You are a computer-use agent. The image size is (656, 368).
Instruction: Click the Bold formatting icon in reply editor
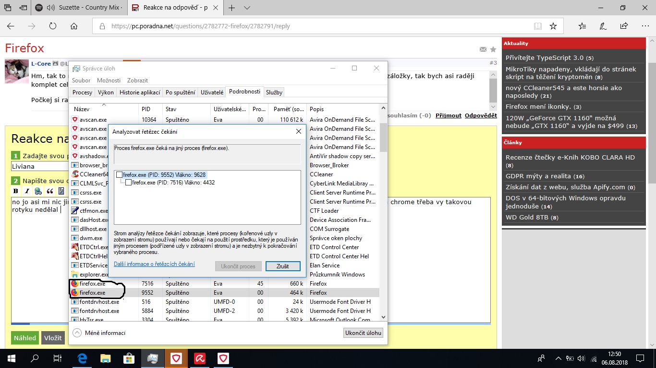pyautogui.click(x=16, y=191)
